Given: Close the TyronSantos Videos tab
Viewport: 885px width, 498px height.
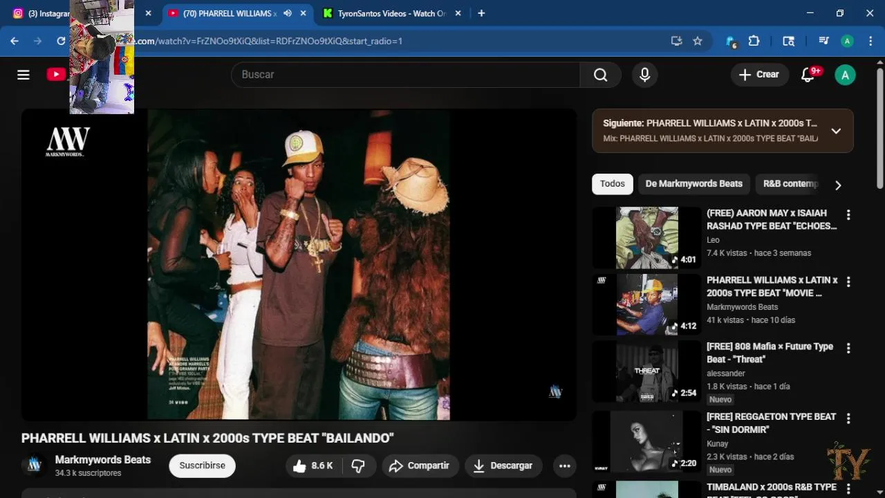Looking at the screenshot, I should point(458,13).
